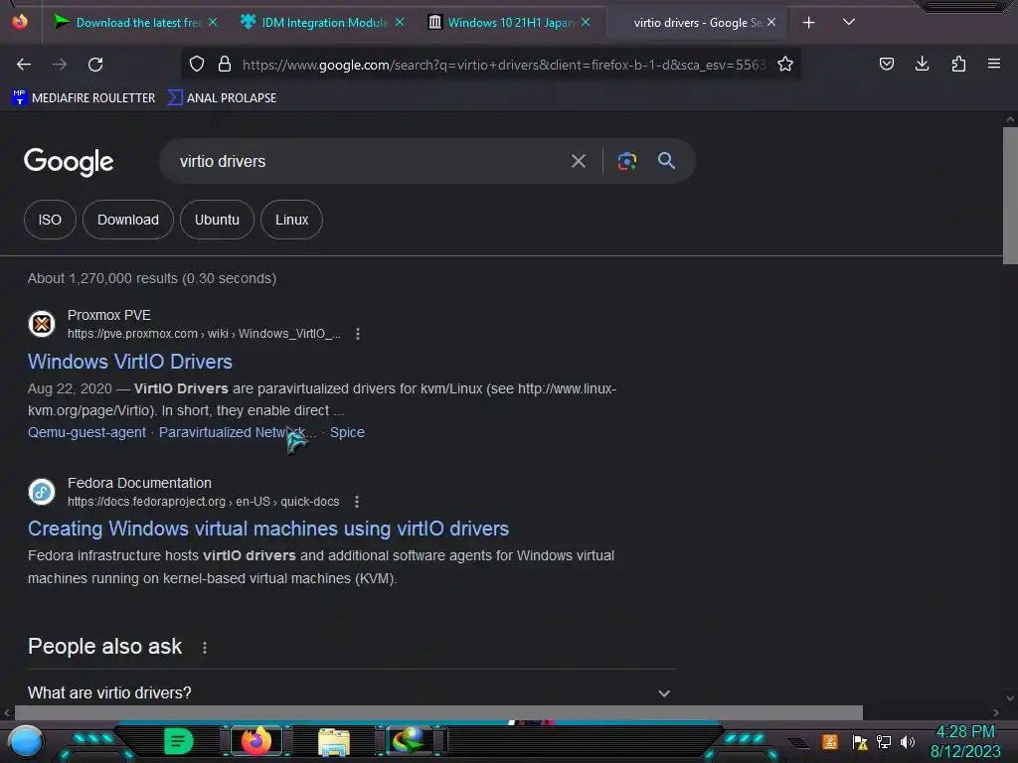This screenshot has height=763, width=1018.
Task: Close the IDM Integration Module tab
Action: [x=400, y=22]
